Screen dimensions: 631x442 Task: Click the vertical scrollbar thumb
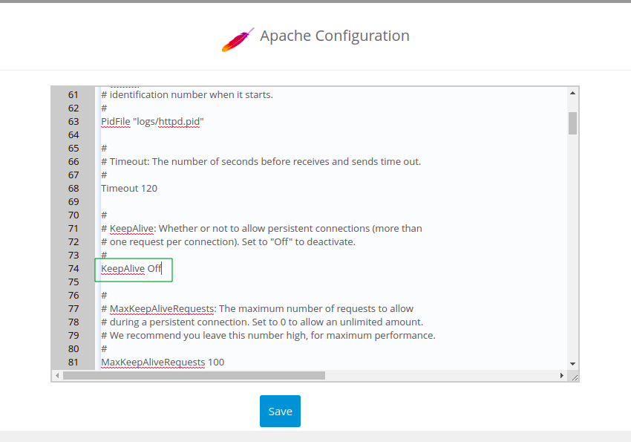[572, 125]
